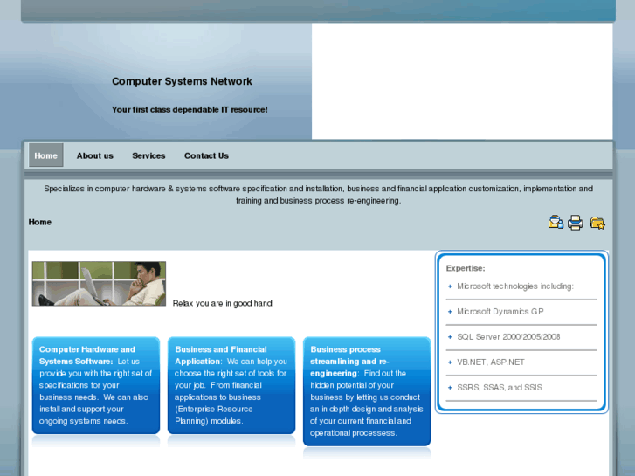
Task: Click 'Relax you are in good hand!' text
Action: pos(223,303)
